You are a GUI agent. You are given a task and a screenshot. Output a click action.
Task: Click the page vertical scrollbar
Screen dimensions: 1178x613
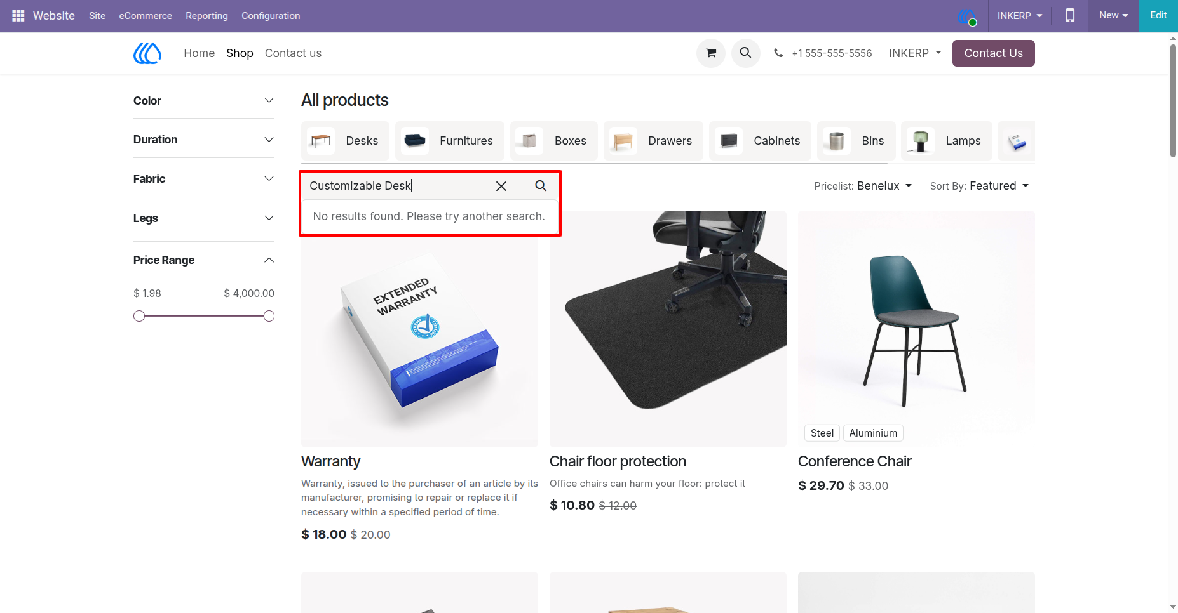pos(1173,100)
